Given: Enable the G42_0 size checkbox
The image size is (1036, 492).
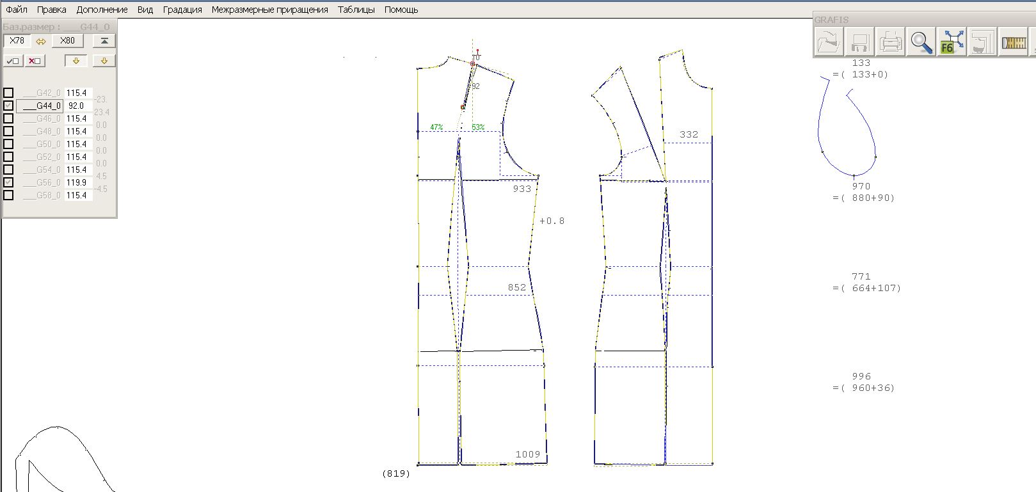Looking at the screenshot, I should [x=8, y=93].
